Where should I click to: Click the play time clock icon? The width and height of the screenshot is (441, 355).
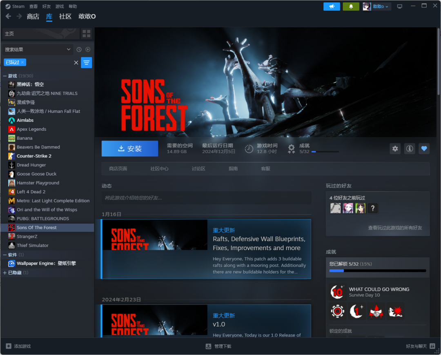coord(249,149)
